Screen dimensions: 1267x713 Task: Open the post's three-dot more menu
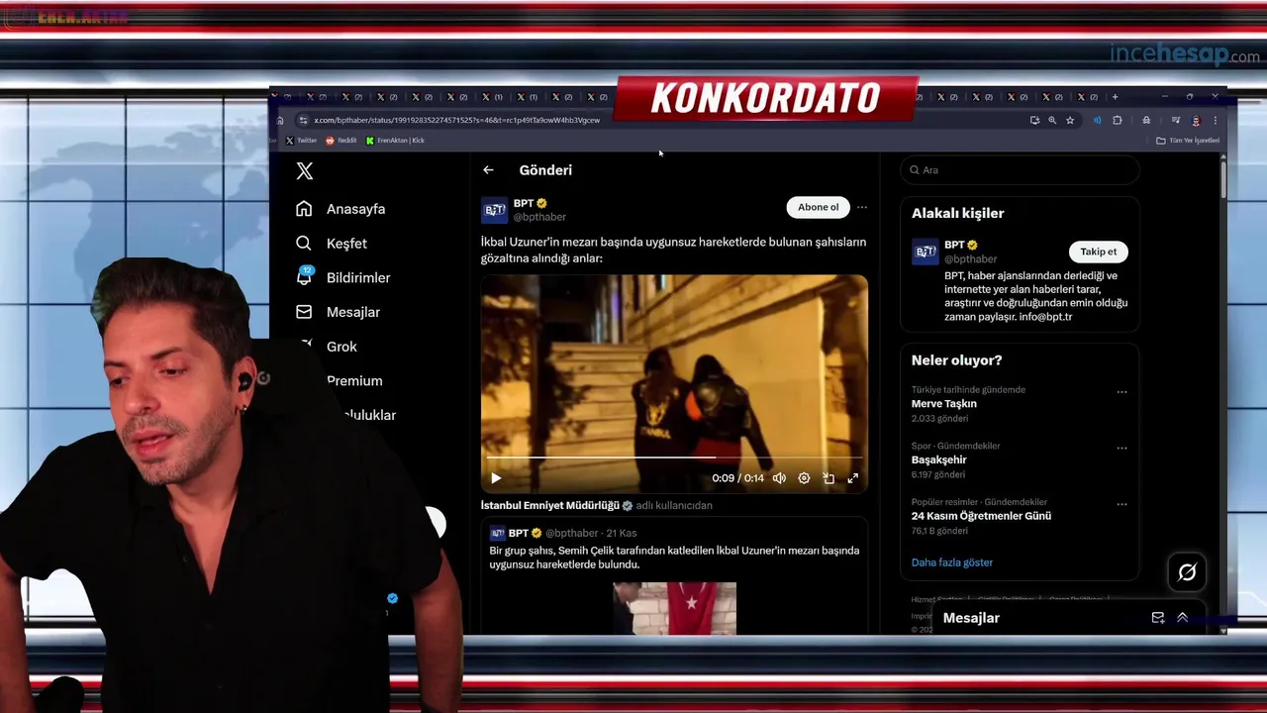click(x=862, y=207)
